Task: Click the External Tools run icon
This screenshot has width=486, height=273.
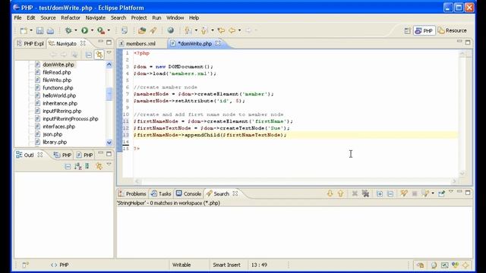Action: point(101,30)
